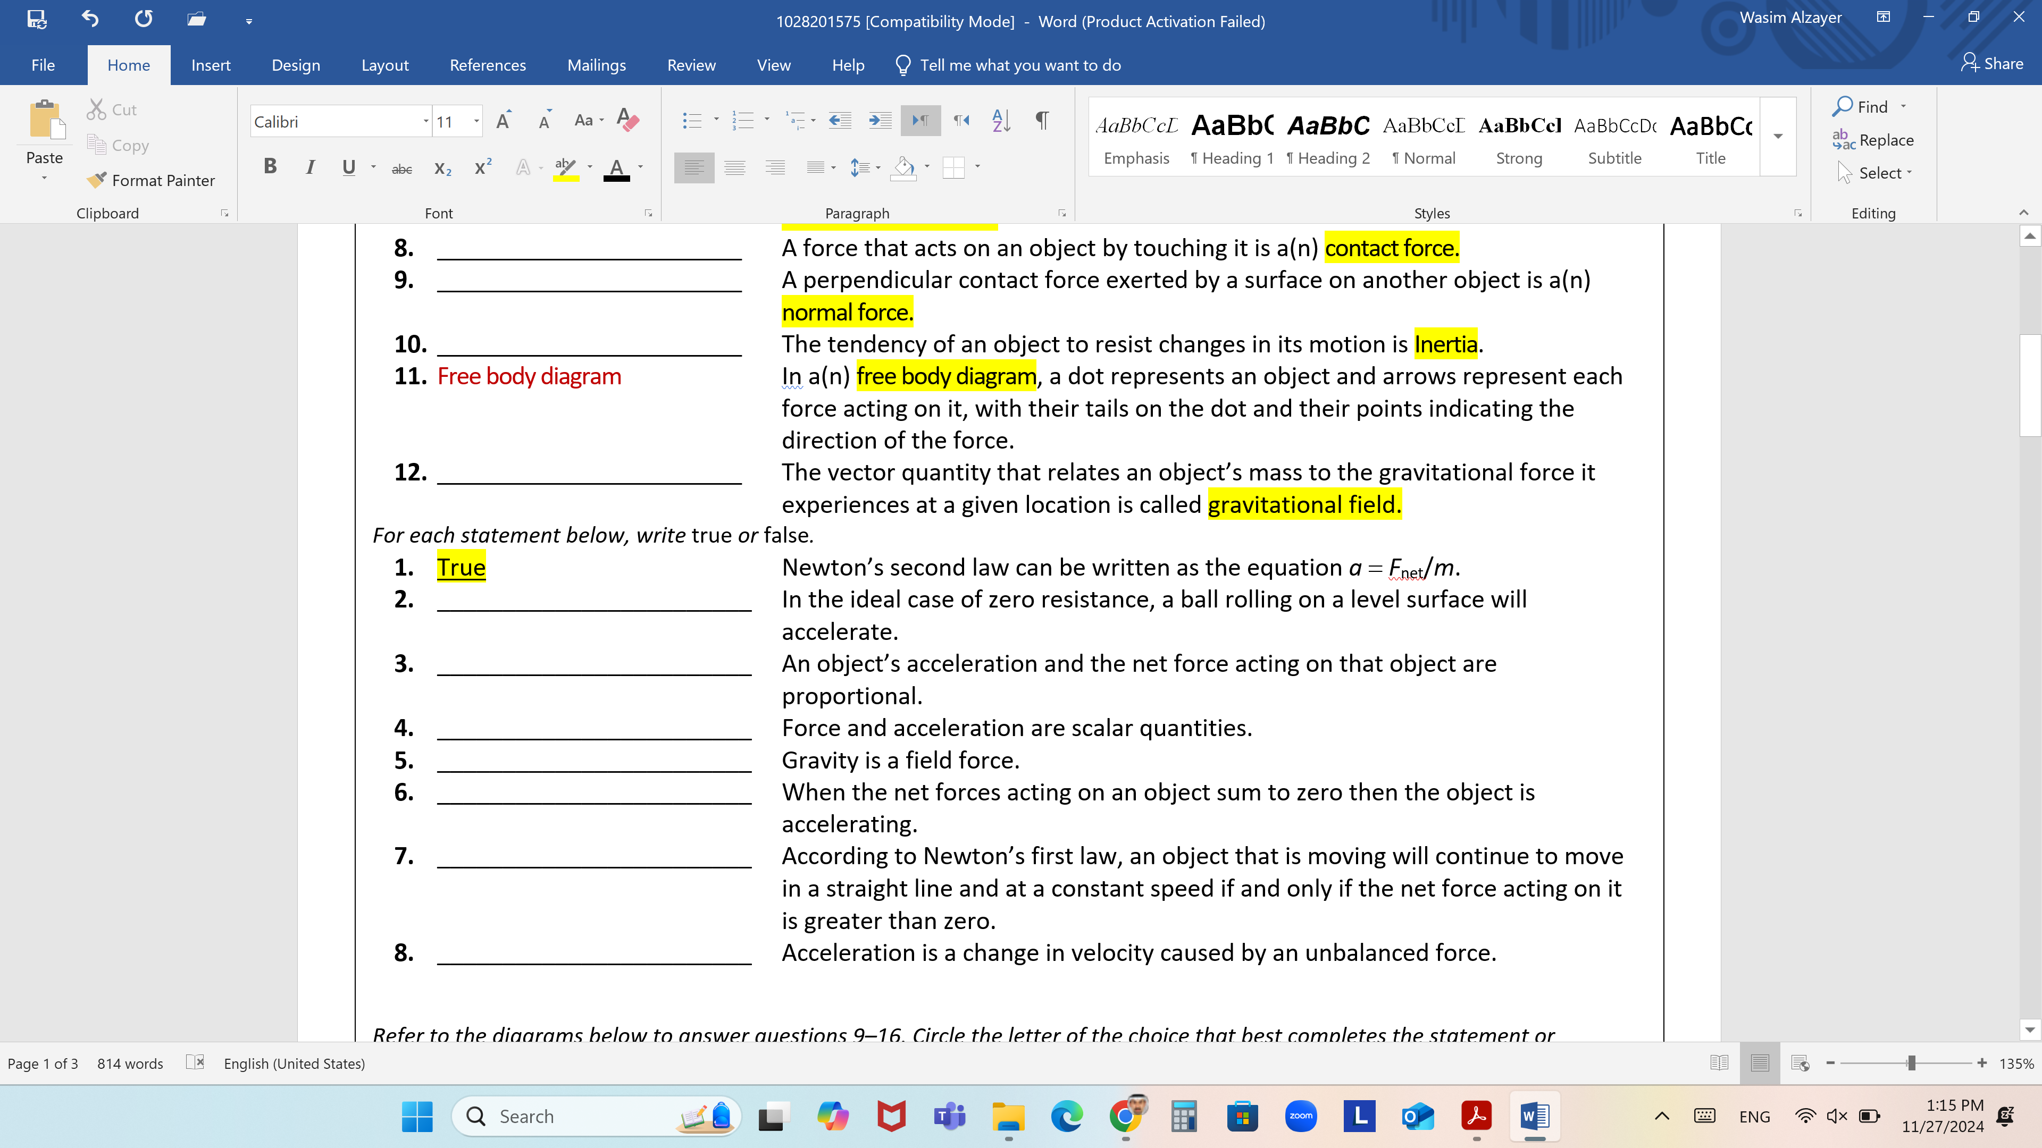Switch to Web Layout view in status bar
Screen dimensions: 2042x1148
(1800, 1063)
